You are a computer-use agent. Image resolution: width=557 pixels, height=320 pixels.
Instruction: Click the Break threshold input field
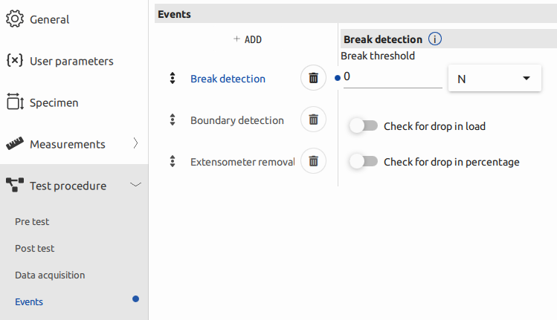tap(393, 77)
